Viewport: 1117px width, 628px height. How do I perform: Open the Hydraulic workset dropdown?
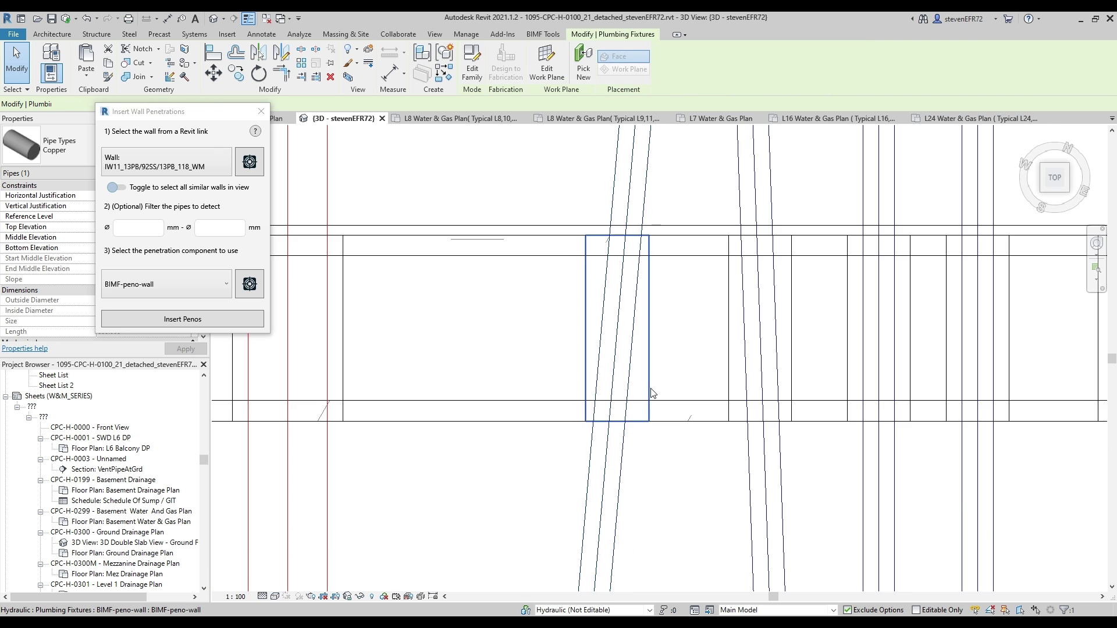[649, 610]
